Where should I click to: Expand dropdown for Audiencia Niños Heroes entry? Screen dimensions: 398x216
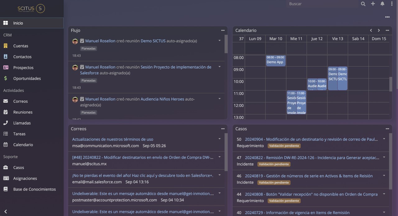tap(220, 99)
